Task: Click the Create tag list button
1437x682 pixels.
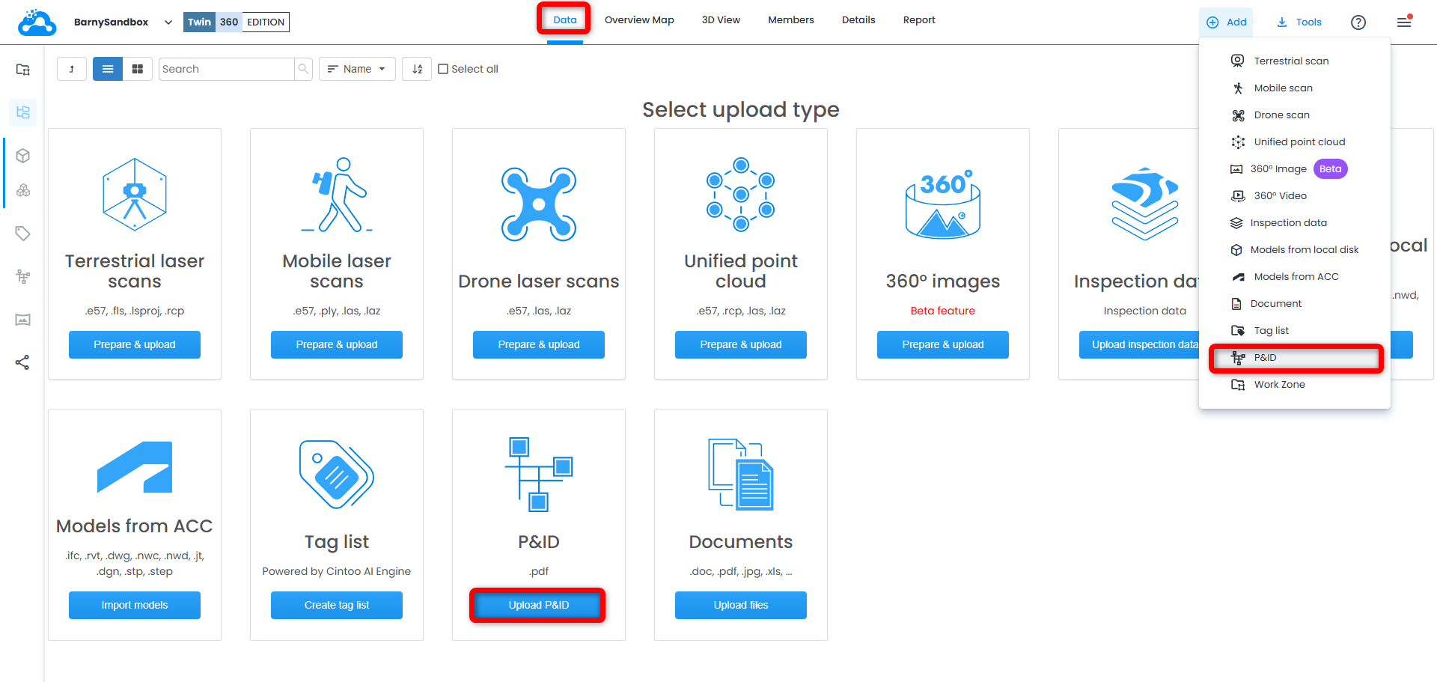Action: point(337,605)
